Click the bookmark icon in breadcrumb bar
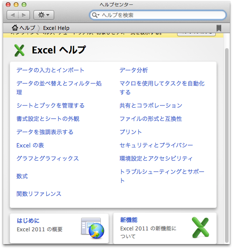Viewport: 233px width, 249px height. tap(219, 28)
